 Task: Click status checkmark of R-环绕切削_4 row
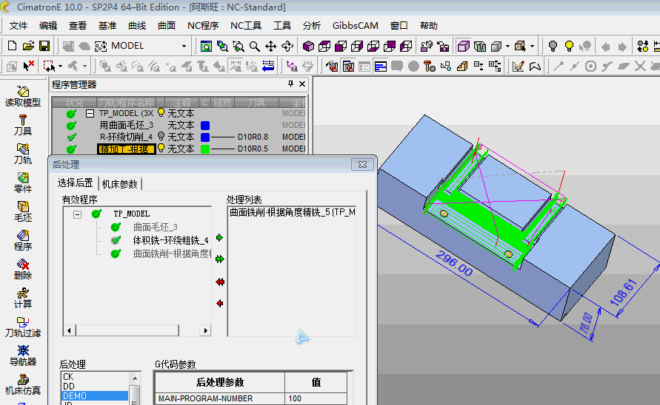pyautogui.click(x=72, y=137)
